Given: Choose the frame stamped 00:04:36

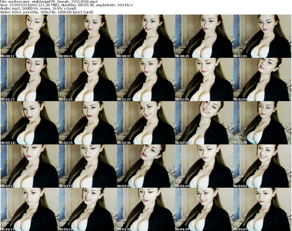Looking at the screenshot, I should (x=146, y=209).
